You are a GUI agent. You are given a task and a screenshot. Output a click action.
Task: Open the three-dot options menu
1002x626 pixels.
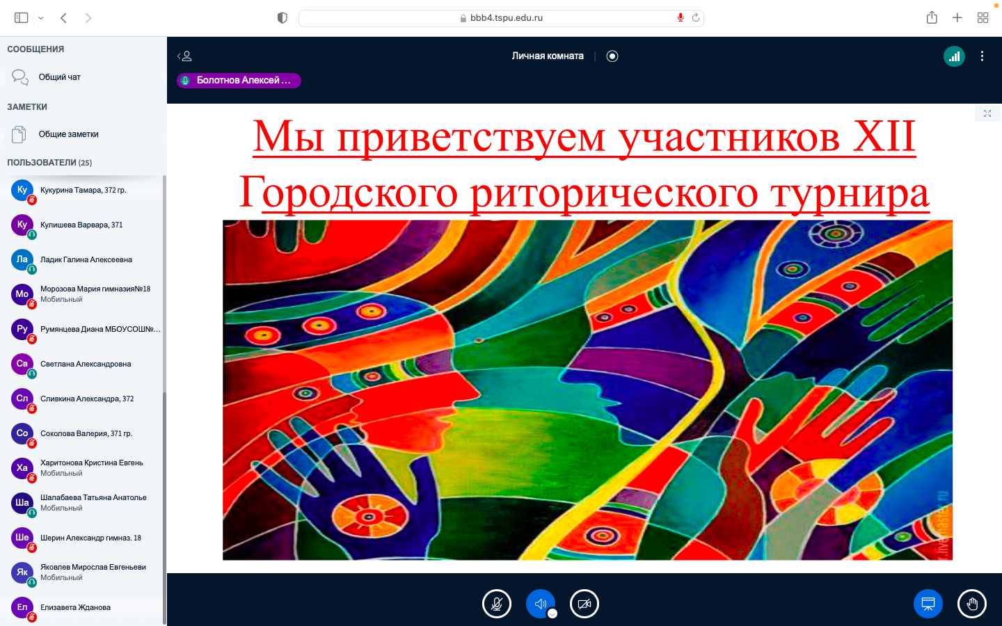coord(982,56)
